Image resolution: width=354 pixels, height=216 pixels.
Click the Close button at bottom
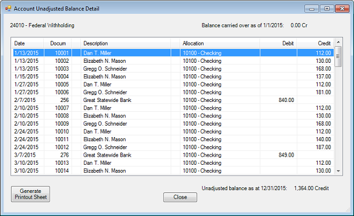click(x=180, y=197)
